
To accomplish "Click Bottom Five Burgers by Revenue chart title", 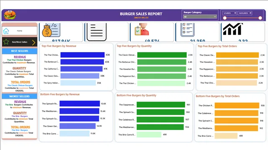I will [x=60, y=95].
